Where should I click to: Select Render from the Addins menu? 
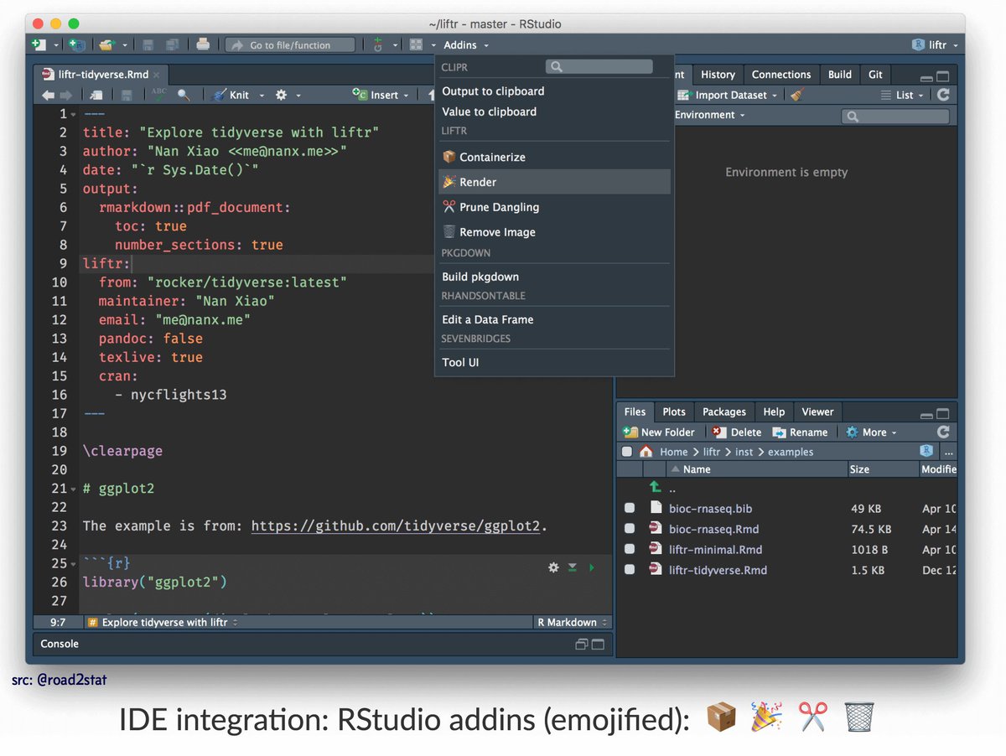click(554, 182)
